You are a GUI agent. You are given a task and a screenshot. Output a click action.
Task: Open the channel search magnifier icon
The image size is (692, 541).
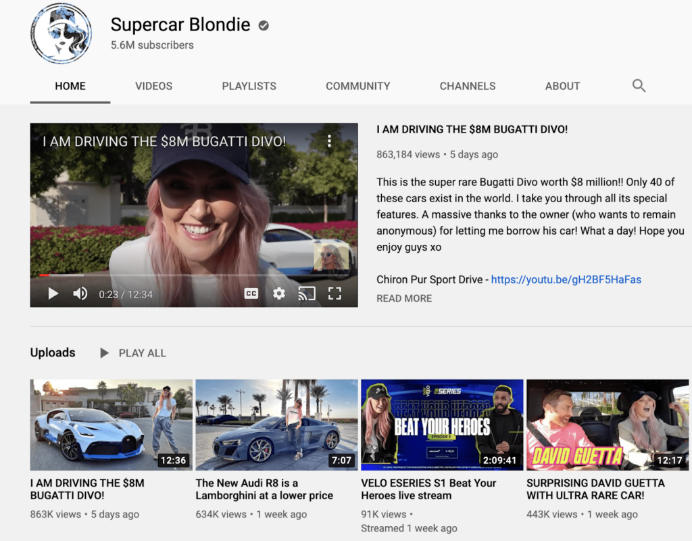[639, 86]
